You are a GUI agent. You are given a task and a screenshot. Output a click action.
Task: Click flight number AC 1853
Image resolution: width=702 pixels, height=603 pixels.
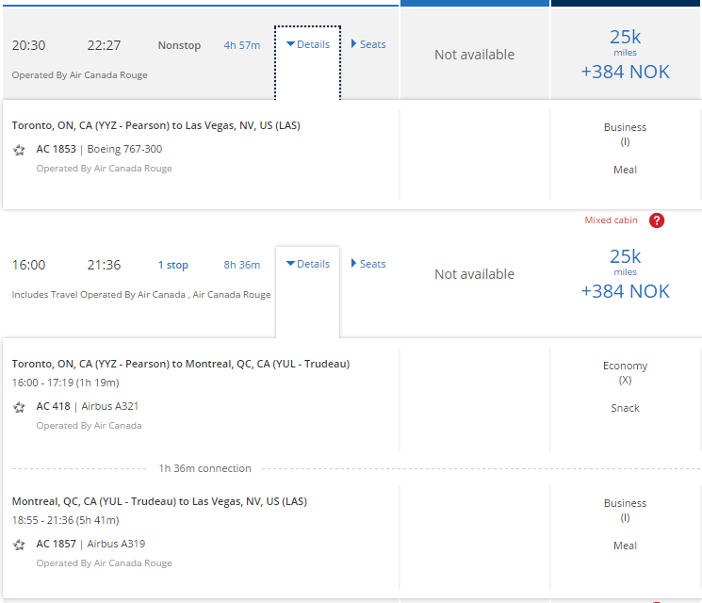(x=56, y=149)
